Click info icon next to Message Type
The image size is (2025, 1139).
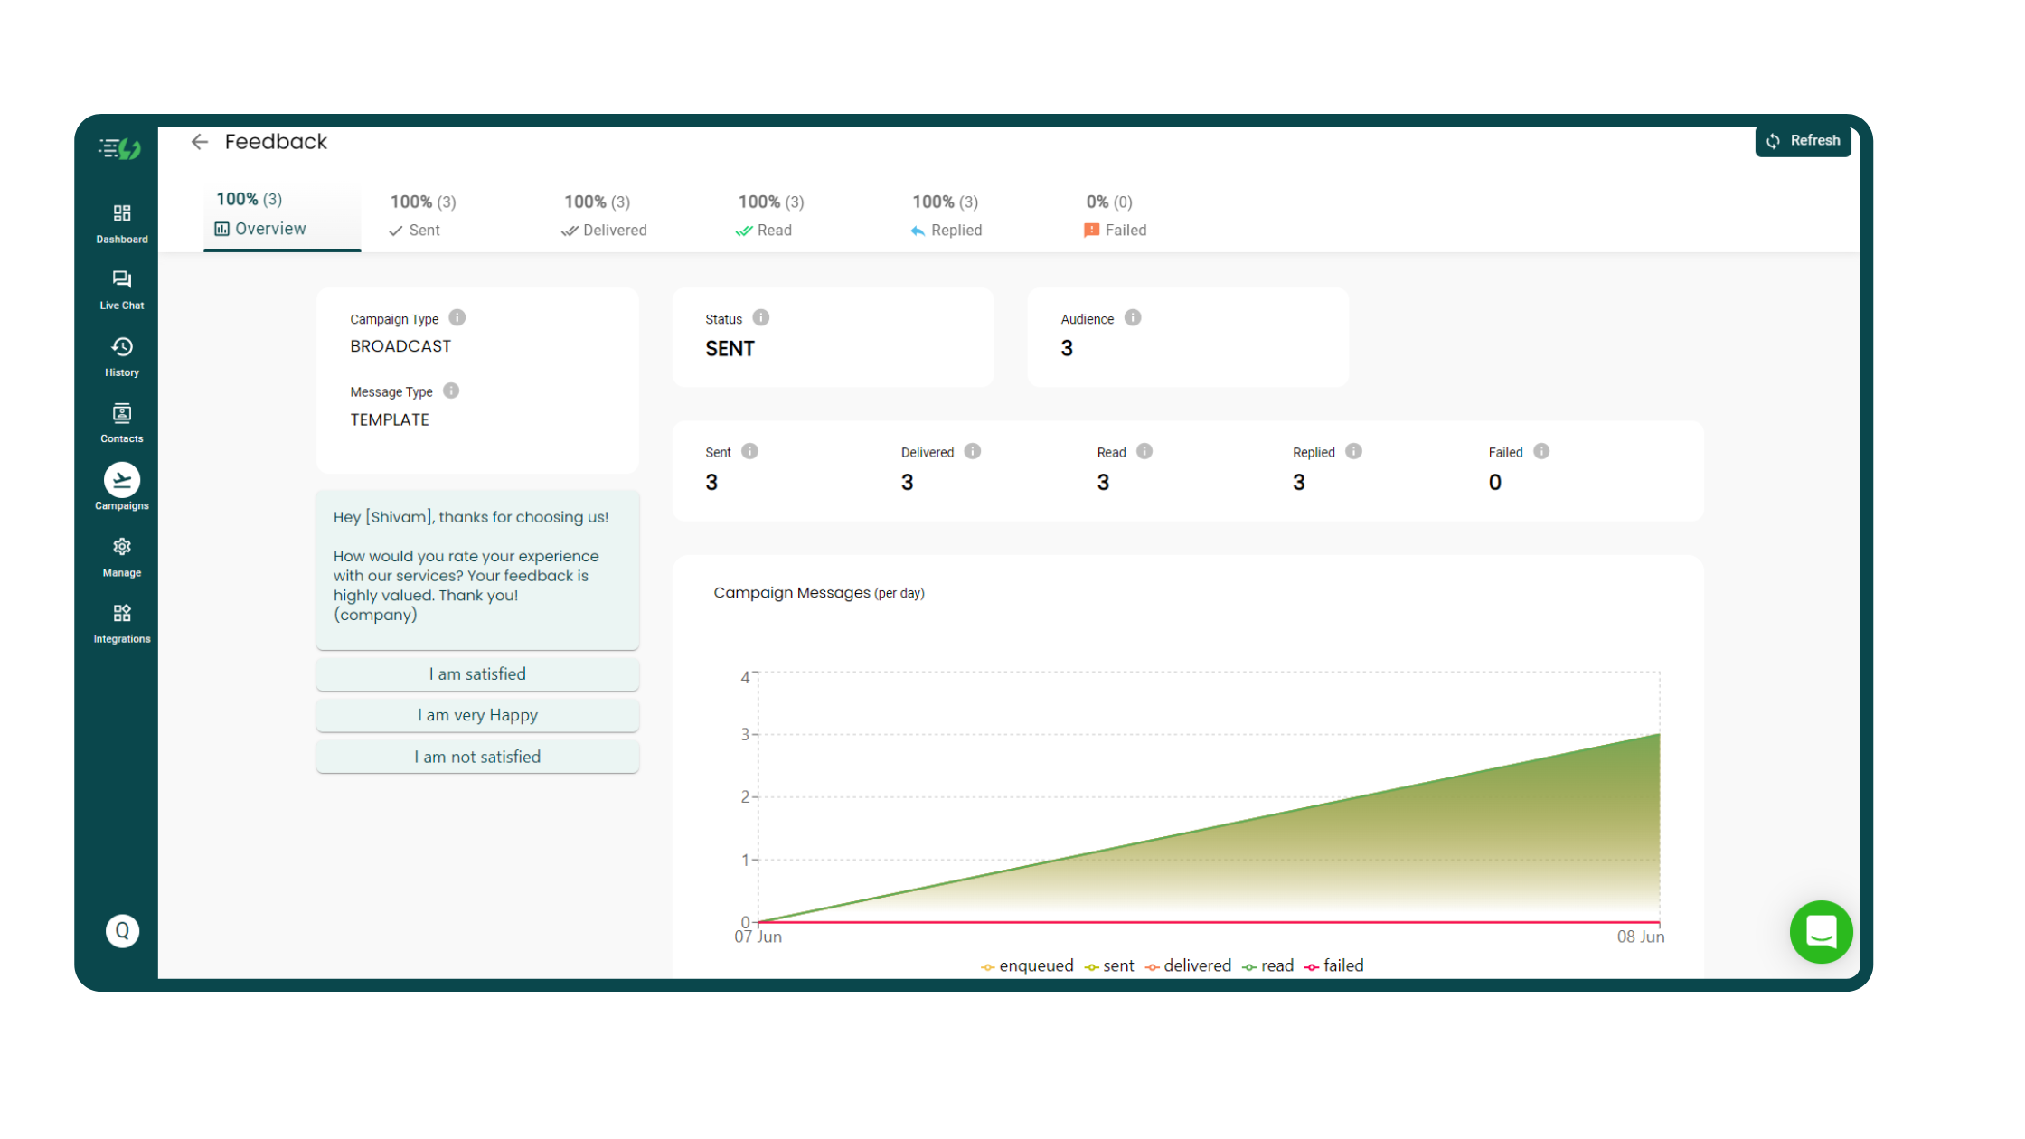coord(451,391)
